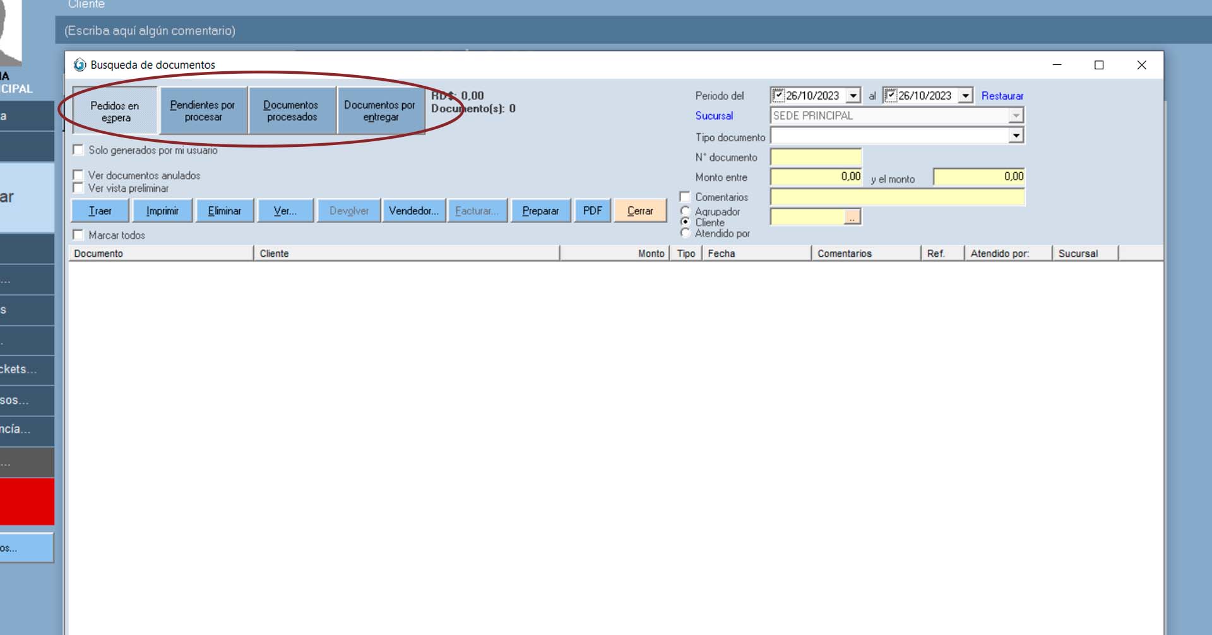Open the 'Documentos procesados' tab
1212x635 pixels.
click(x=292, y=111)
